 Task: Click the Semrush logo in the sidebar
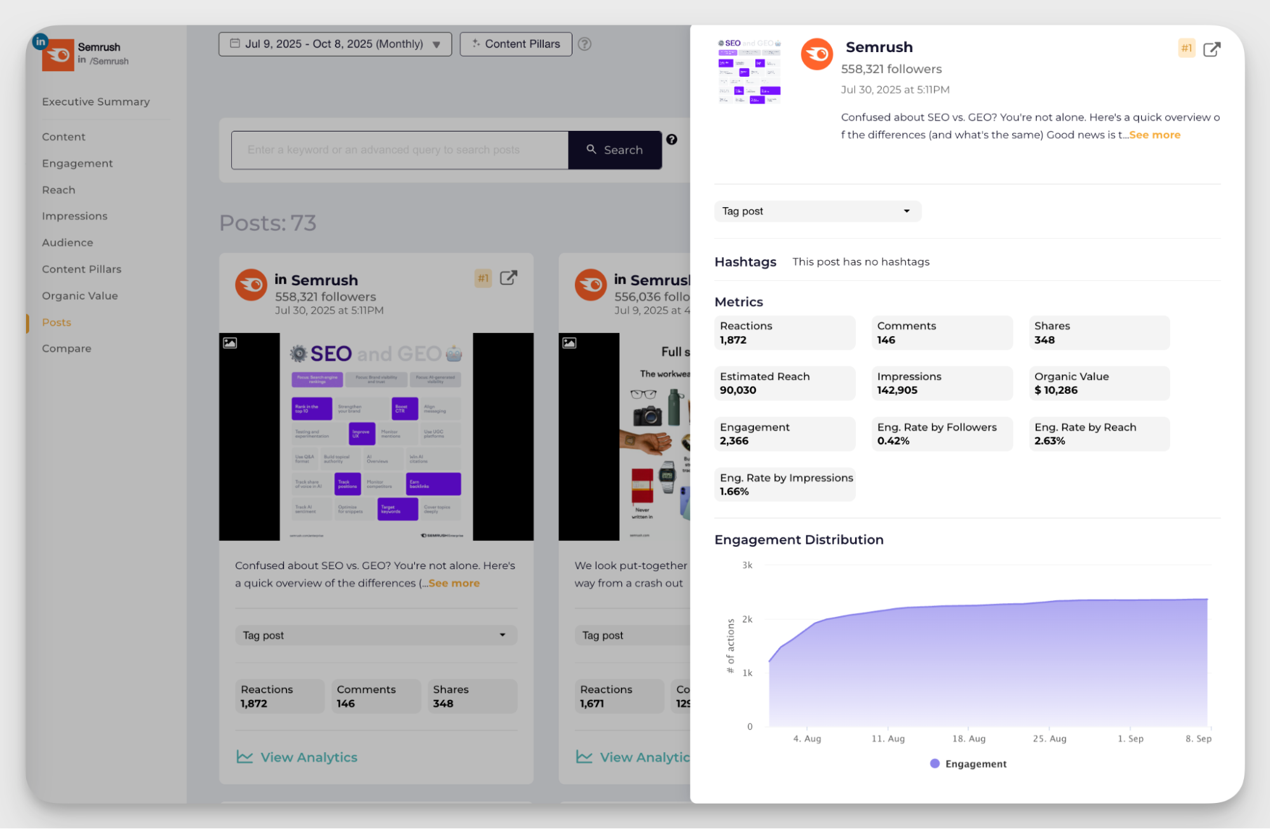click(58, 55)
